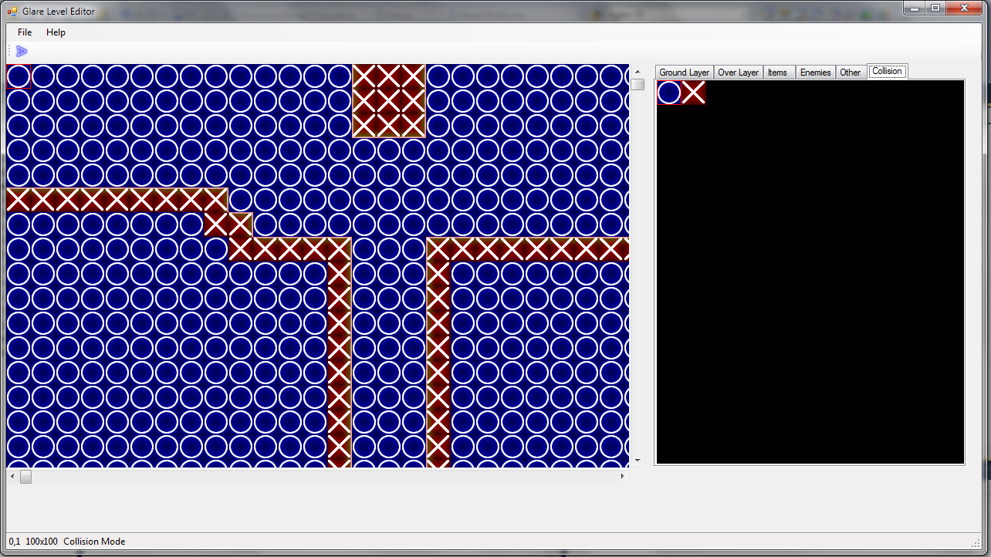Switch to the Ground Layer tab
Image resolution: width=991 pixels, height=557 pixels.
click(684, 73)
